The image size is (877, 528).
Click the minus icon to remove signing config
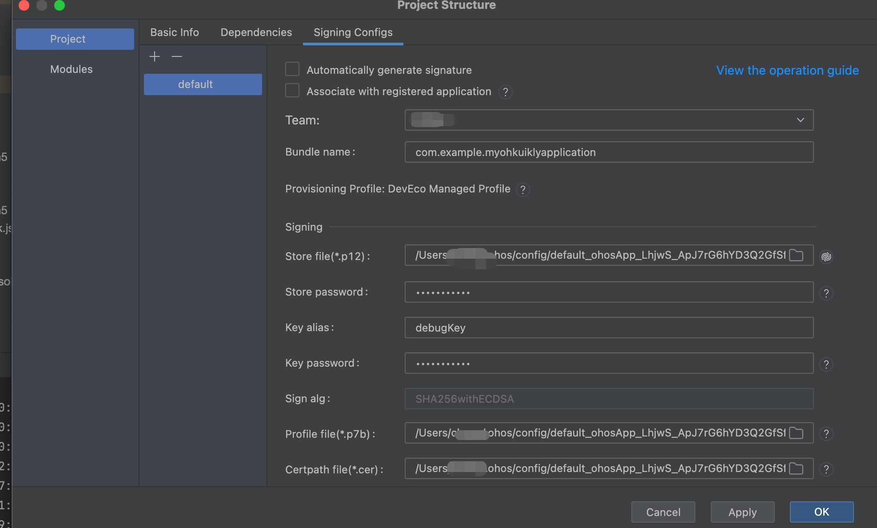(177, 56)
